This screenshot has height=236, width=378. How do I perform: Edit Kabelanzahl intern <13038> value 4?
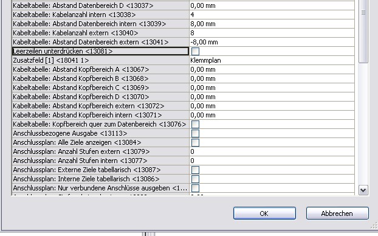click(x=272, y=15)
